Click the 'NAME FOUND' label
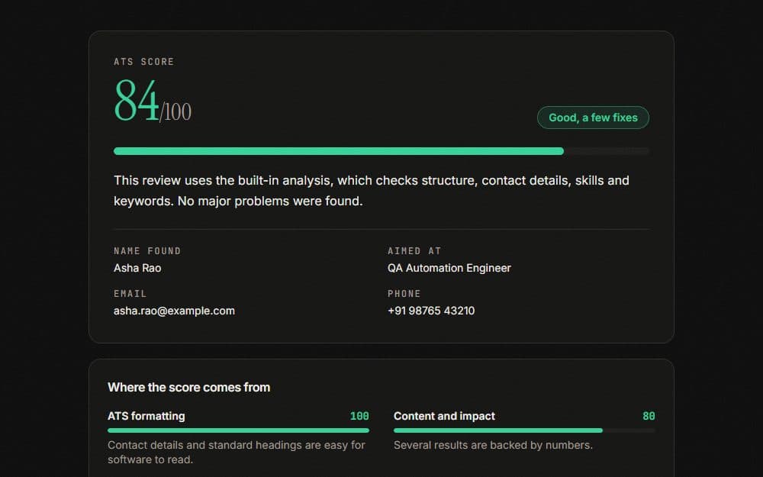This screenshot has width=763, height=477. pos(147,250)
